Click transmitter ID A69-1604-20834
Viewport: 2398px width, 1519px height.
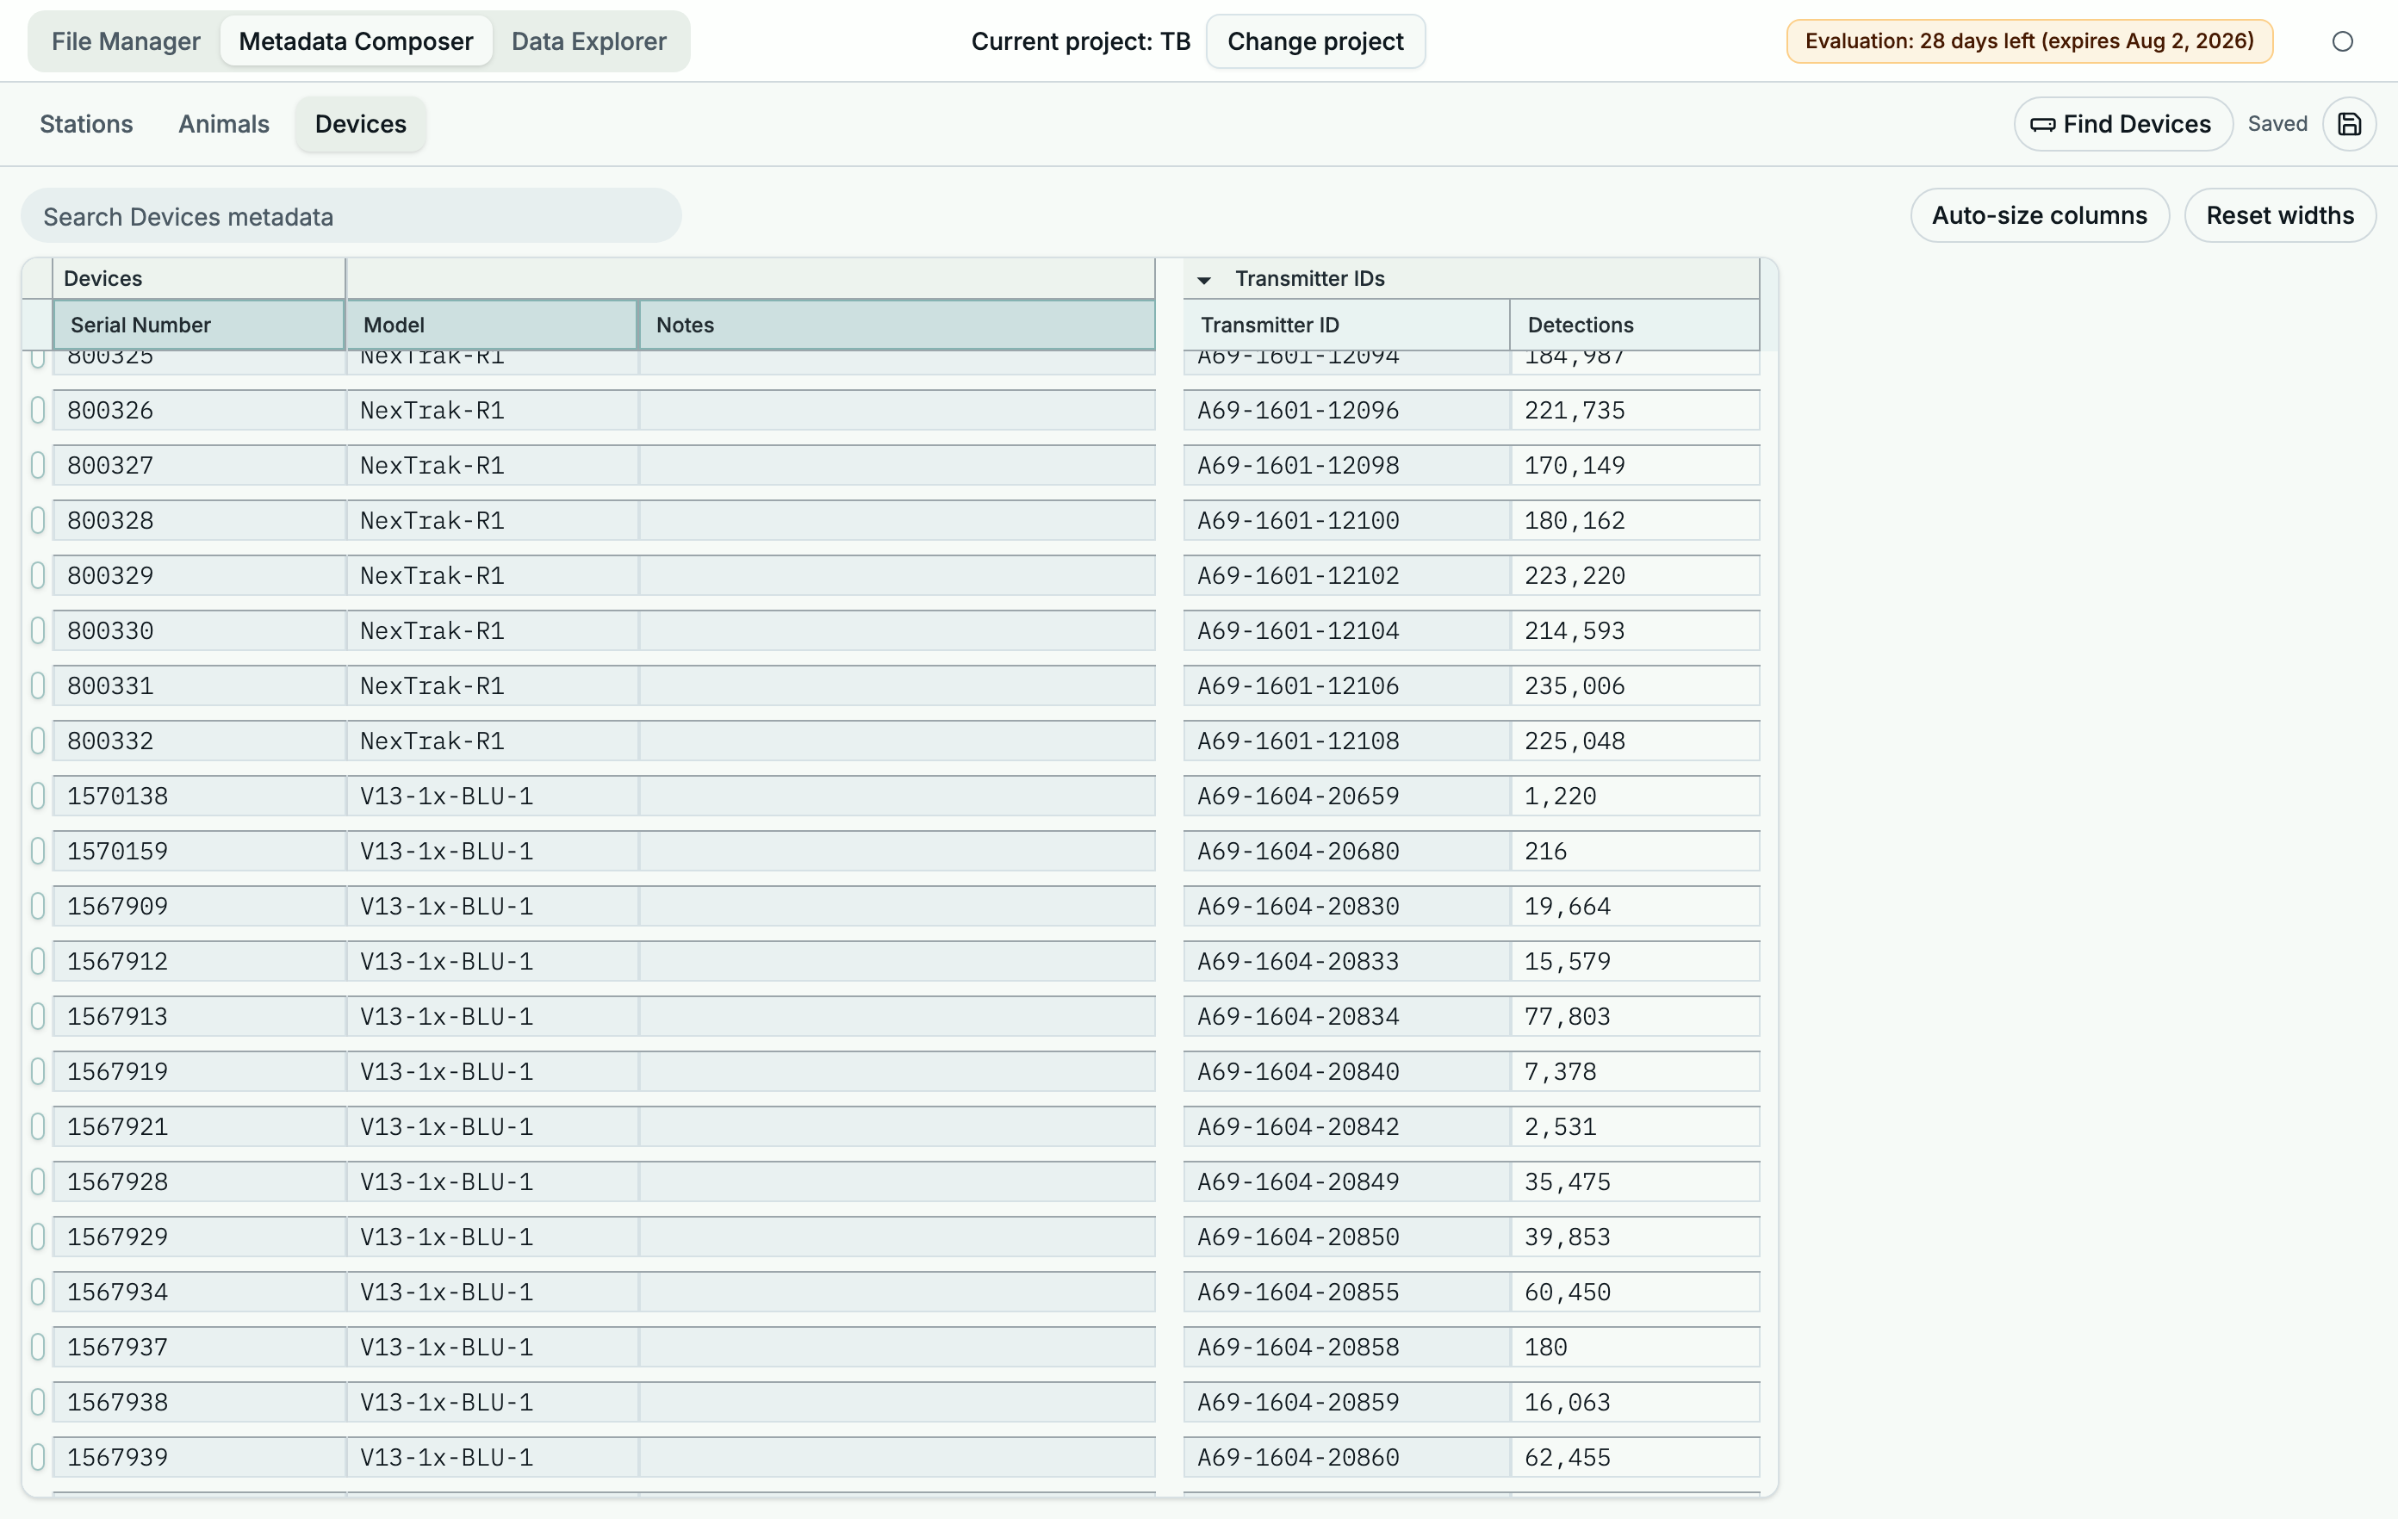1346,1016
